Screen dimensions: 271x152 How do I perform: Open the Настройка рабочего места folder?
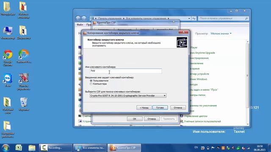pos(8,129)
